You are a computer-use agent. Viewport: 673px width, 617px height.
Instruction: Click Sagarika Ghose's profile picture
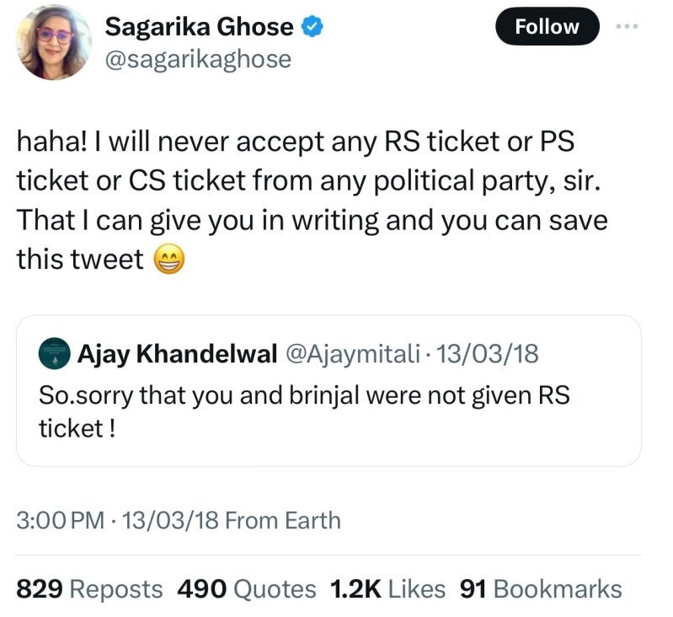[x=54, y=41]
